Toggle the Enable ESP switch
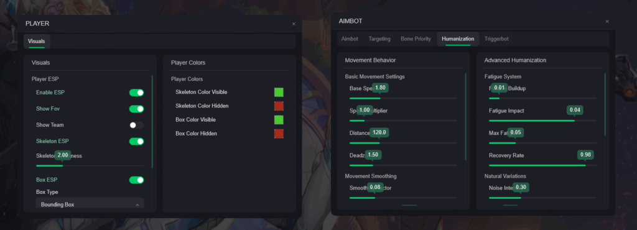This screenshot has width=637, height=230. (136, 93)
